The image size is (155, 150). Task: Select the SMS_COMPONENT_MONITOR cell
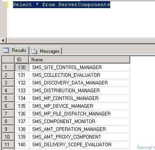coord(79,122)
